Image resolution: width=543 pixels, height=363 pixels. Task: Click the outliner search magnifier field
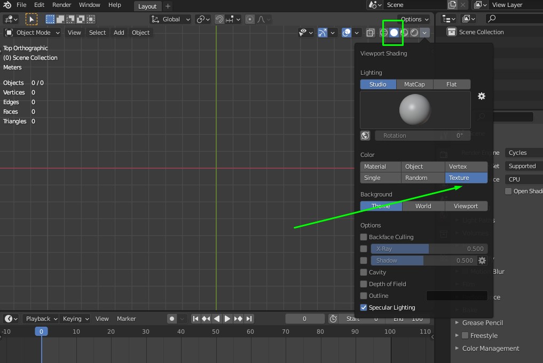[514, 19]
